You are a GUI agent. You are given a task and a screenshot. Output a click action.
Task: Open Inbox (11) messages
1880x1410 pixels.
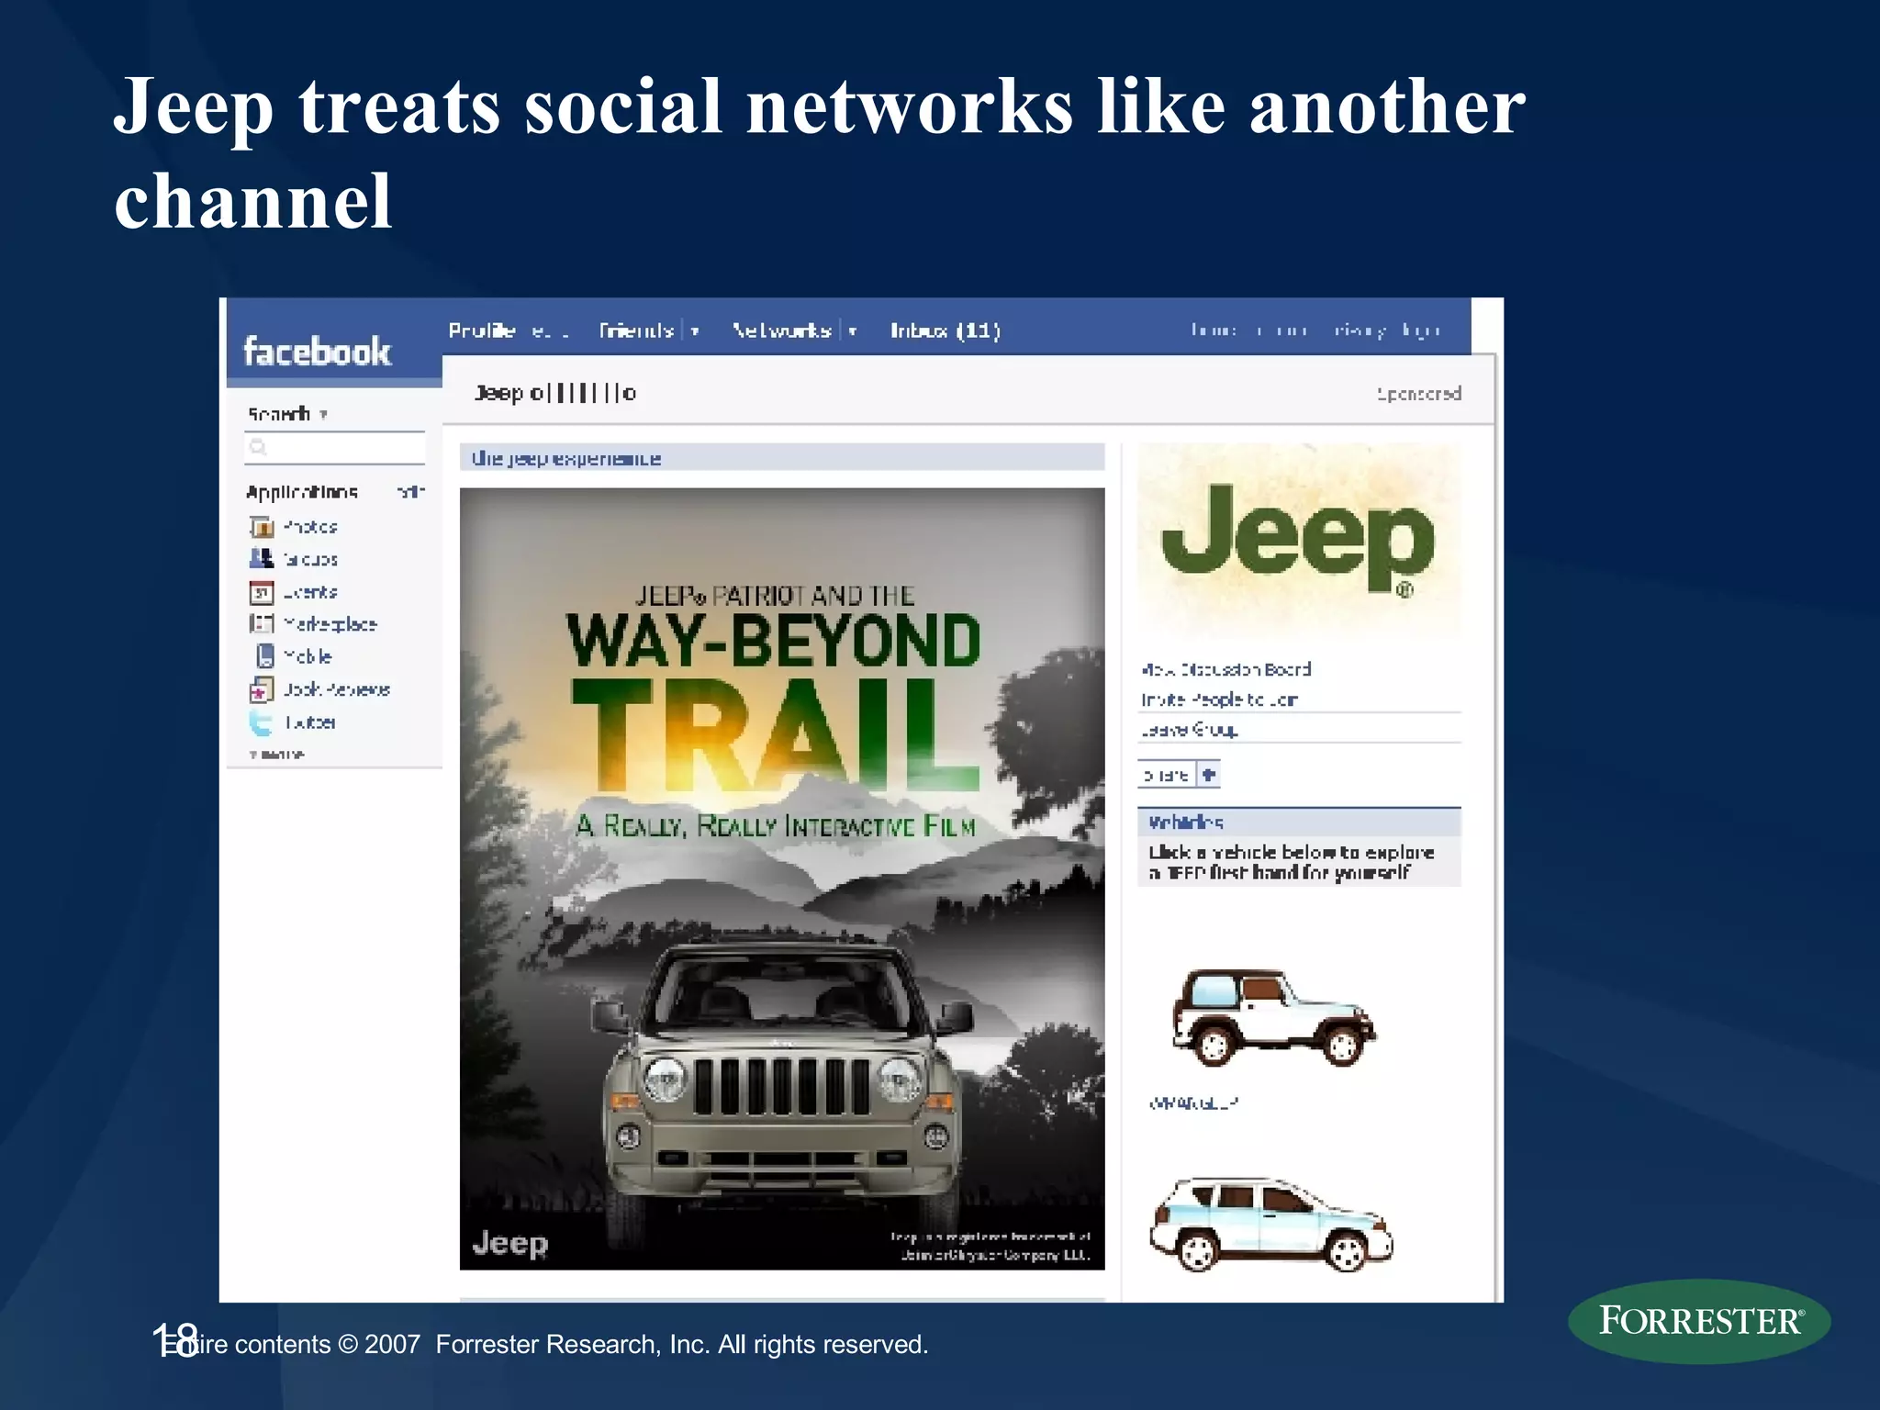(946, 330)
